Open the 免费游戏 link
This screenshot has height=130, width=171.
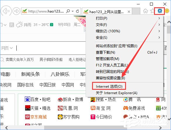(x=137, y=108)
